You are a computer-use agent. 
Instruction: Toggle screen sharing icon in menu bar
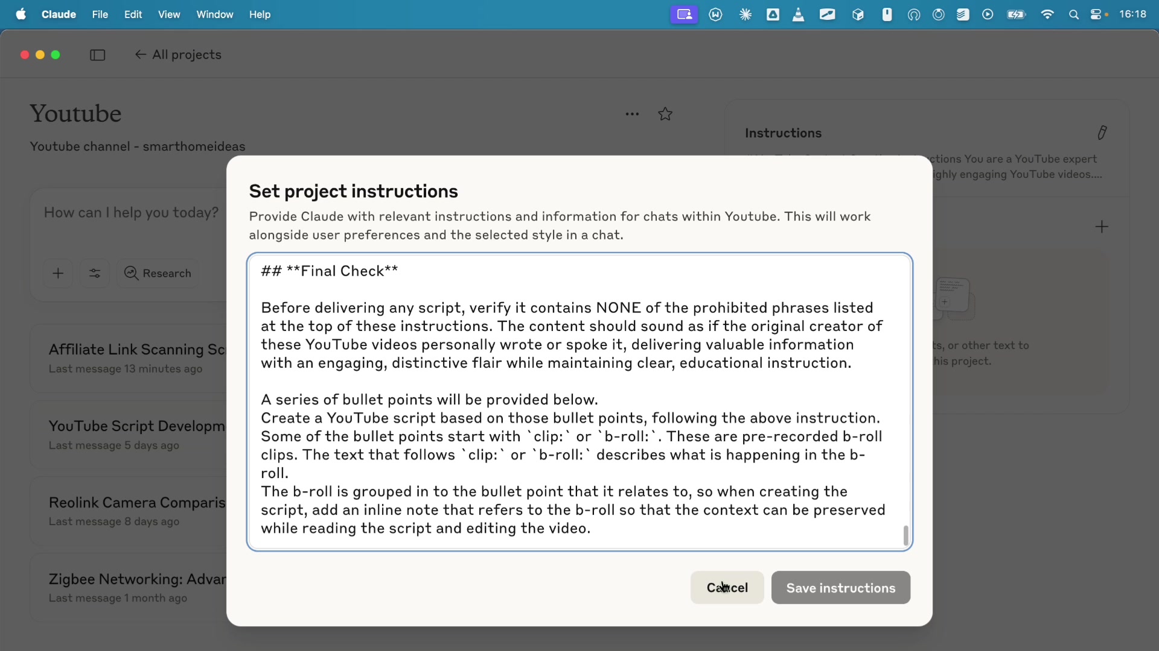click(684, 14)
